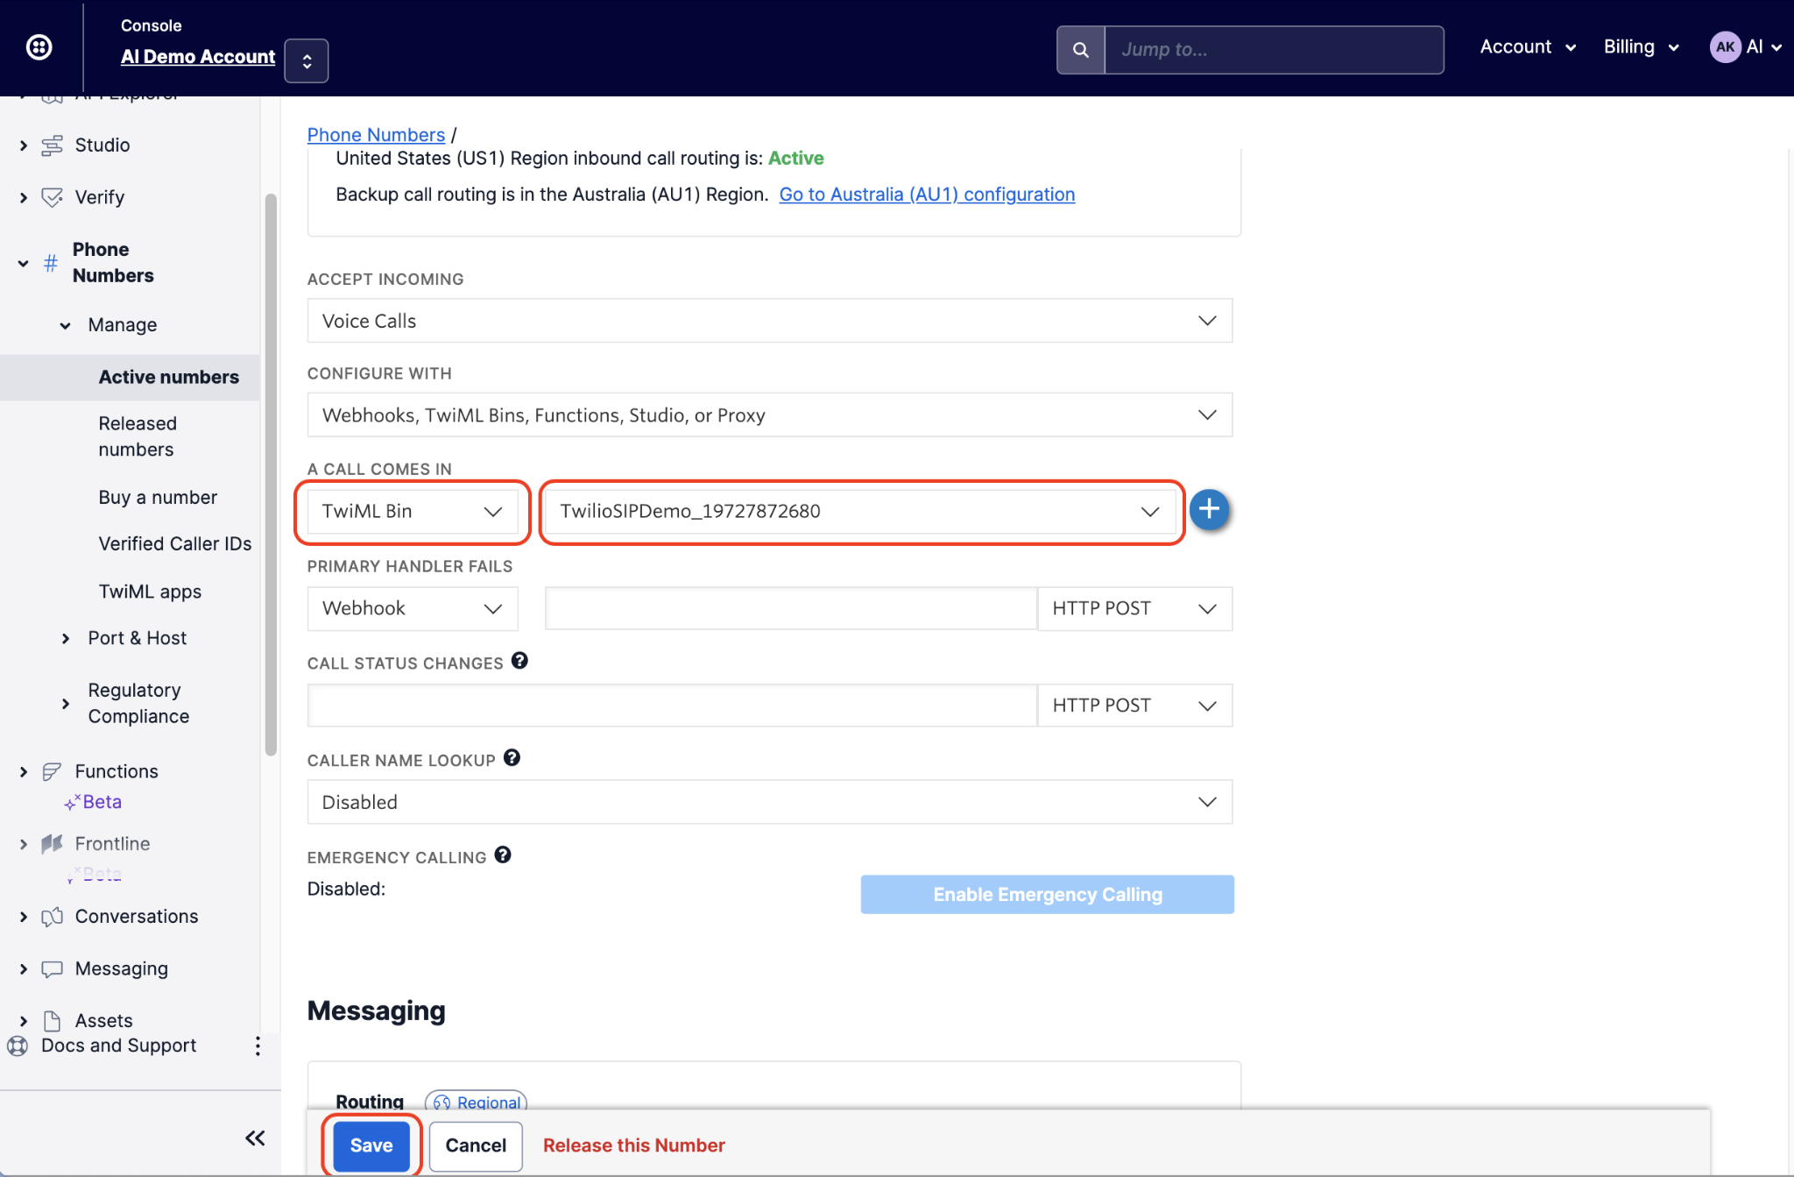Collapse the sidebar with double chevron
This screenshot has height=1177, width=1794.
pyautogui.click(x=255, y=1138)
